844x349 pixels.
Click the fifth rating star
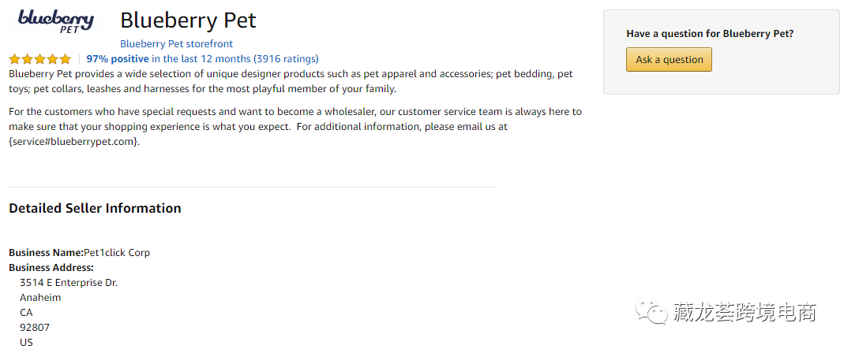pyautogui.click(x=65, y=59)
